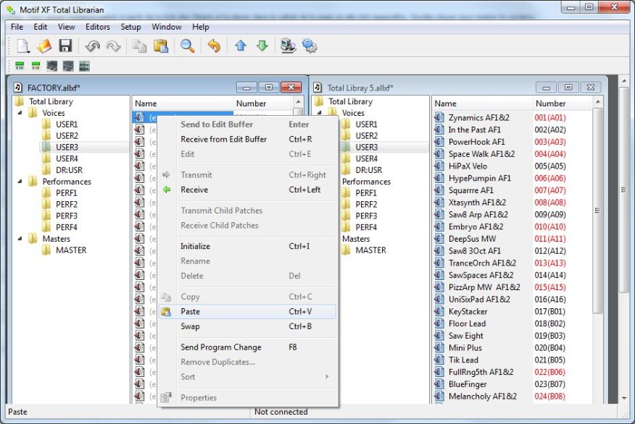The height and width of the screenshot is (424, 635).
Task: Select the 'KeyStacker' voice row
Action: click(512, 312)
